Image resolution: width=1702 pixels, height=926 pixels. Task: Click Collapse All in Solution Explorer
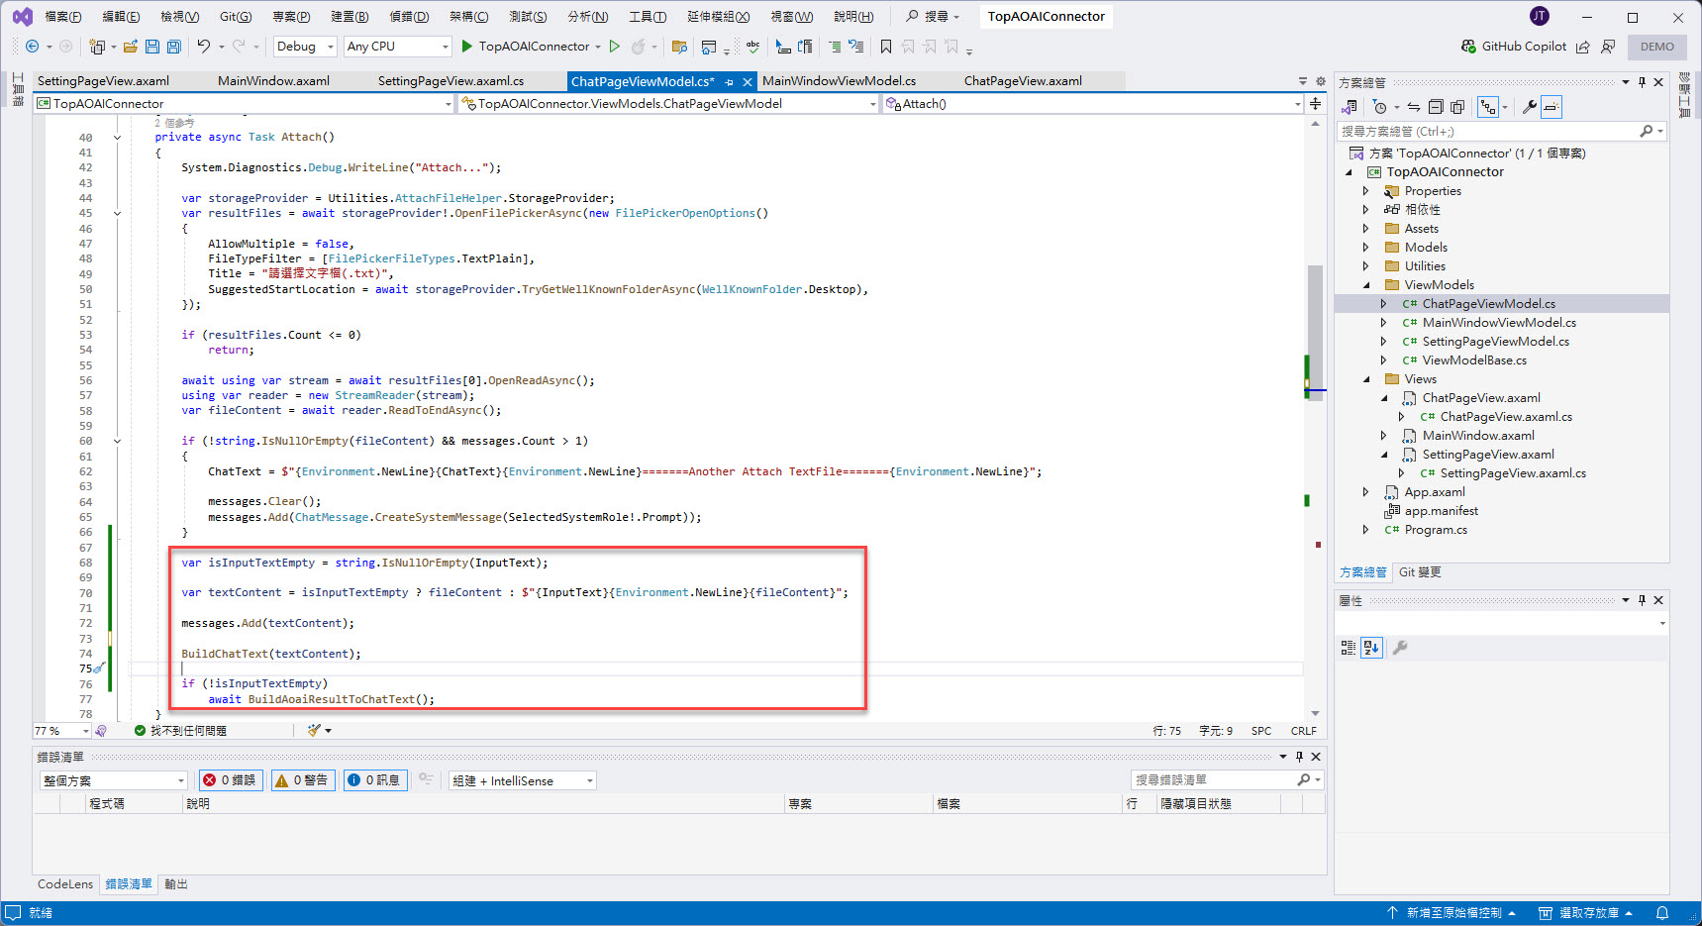tap(1436, 107)
